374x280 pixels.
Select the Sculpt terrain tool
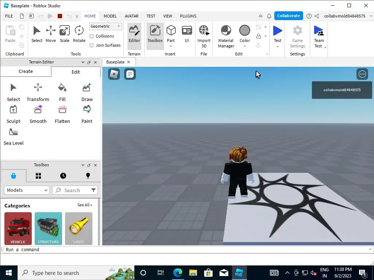(14, 114)
